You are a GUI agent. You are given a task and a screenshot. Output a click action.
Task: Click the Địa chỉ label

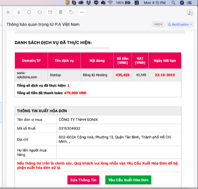23,139
